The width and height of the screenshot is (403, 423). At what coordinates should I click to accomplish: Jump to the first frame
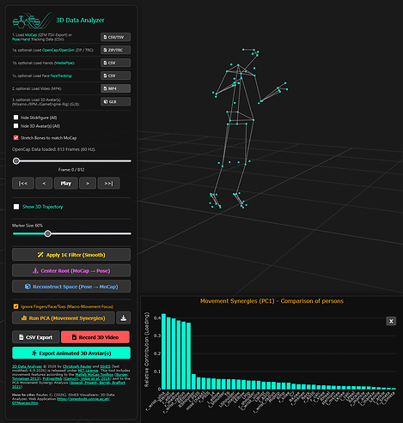pos(23,184)
